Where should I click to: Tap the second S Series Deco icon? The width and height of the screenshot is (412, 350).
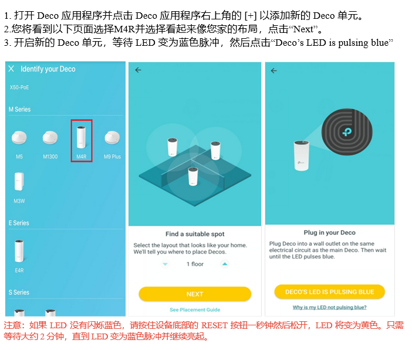(x=50, y=312)
